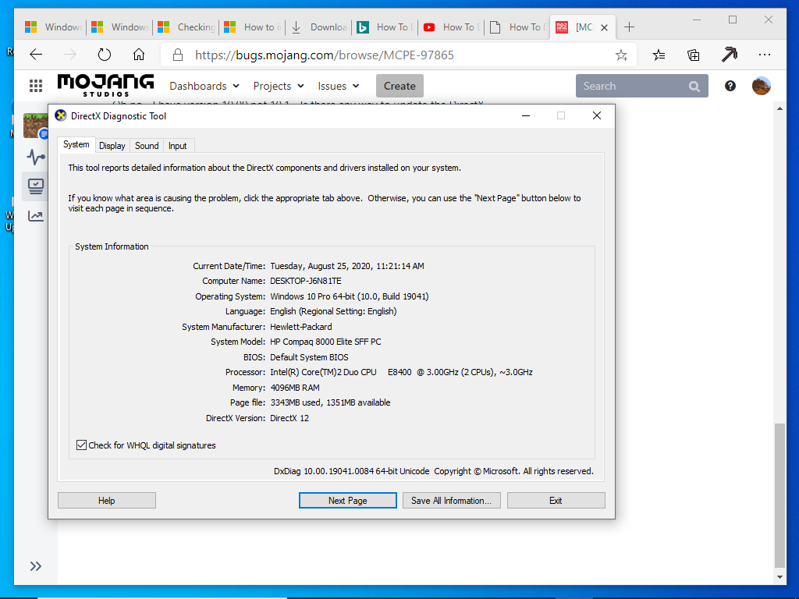Click the "3343MB used, 1351MB available" value
This screenshot has height=599, width=799.
tap(330, 403)
